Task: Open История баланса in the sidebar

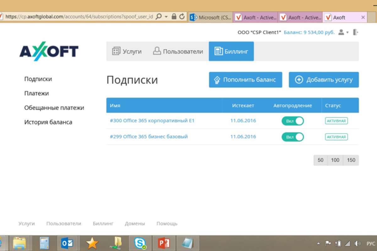Action: 48,122
